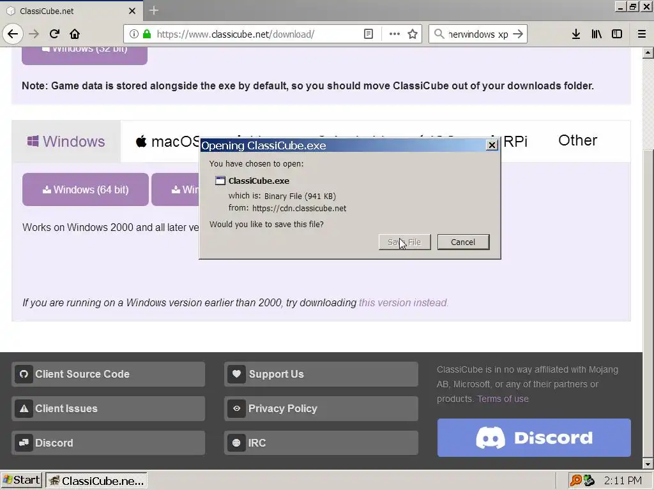Click Cancel in download dialog
This screenshot has width=654, height=490.
point(463,242)
